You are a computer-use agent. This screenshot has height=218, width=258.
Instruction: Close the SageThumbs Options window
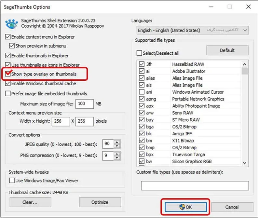pos(249,7)
